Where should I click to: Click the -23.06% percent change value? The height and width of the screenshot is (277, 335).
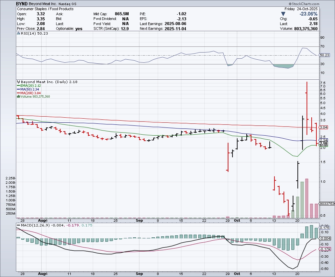[x=308, y=14]
